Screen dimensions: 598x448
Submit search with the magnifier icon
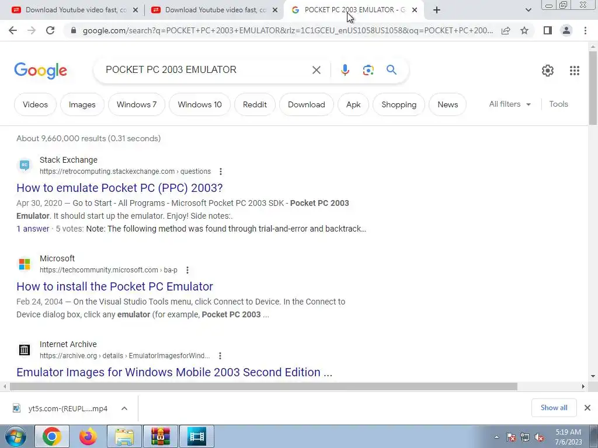[391, 70]
